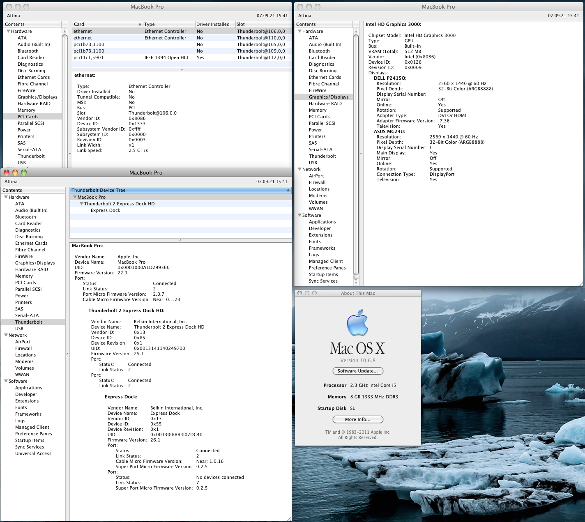Click the Belkin International, Inc. vendor value for Thunderbolt 2 Express Dock HD
Screen dimensions: 585x522
pos(160,322)
